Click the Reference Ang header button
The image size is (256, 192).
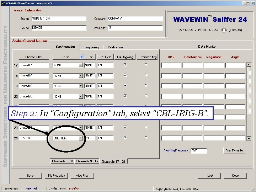pyautogui.click(x=147, y=57)
